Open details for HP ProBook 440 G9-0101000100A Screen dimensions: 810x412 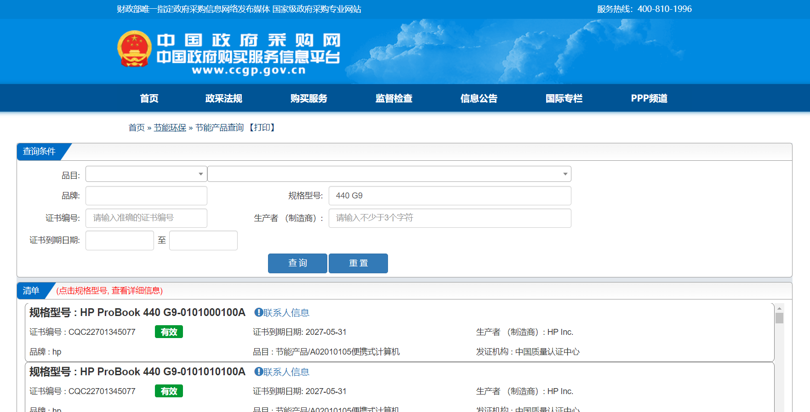click(137, 313)
